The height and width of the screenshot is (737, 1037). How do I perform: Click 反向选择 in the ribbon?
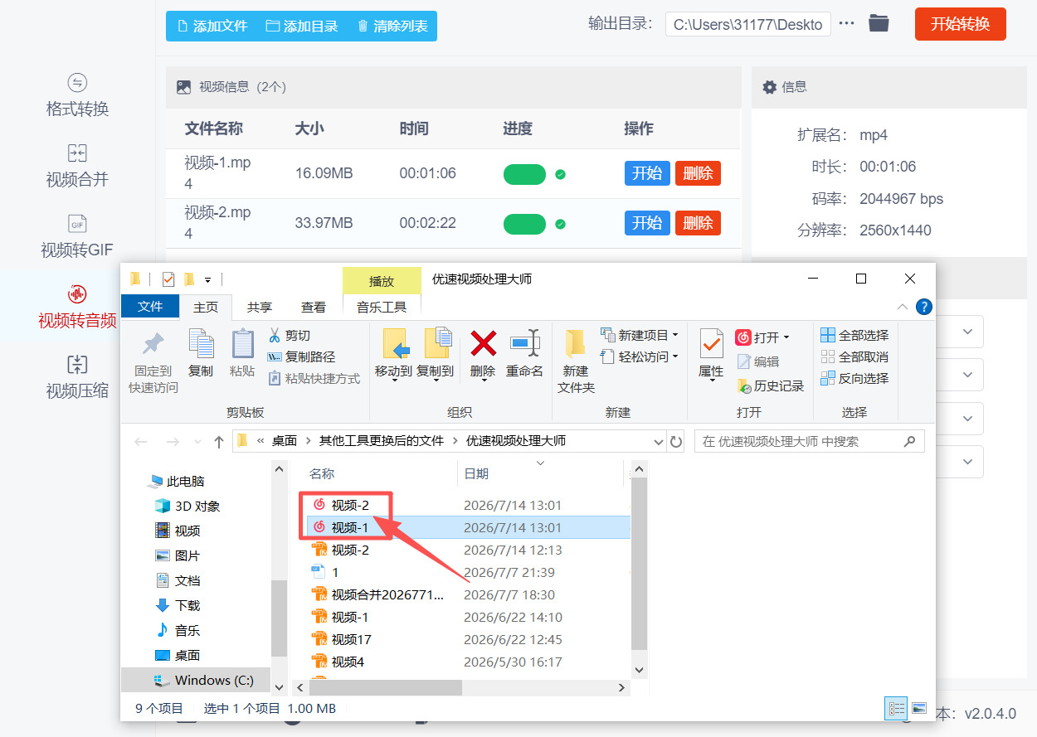tap(854, 378)
